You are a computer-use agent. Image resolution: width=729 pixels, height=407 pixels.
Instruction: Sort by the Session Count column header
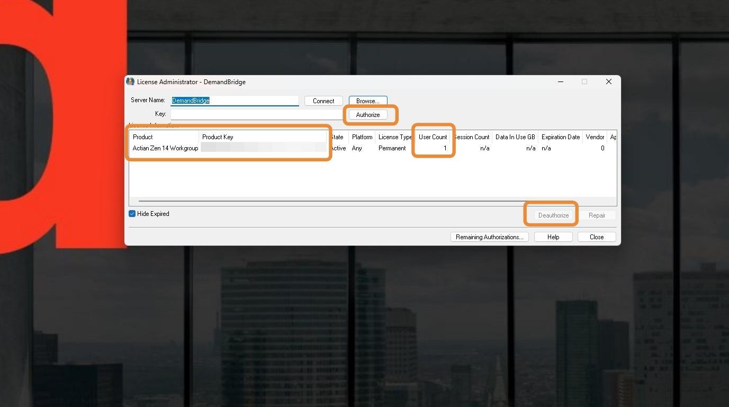(471, 137)
